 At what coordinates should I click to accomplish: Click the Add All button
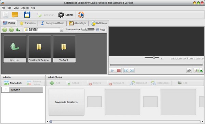pyautogui.click(x=73, y=83)
